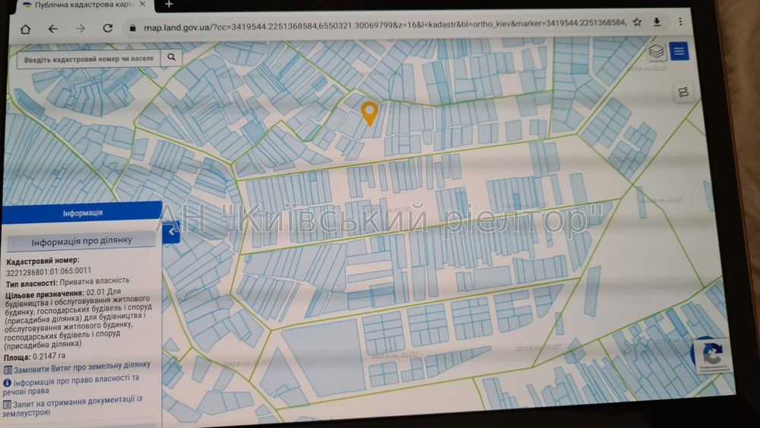The height and width of the screenshot is (428, 760).
Task: Click the Інформація про ділянку heading
Action: click(x=81, y=242)
